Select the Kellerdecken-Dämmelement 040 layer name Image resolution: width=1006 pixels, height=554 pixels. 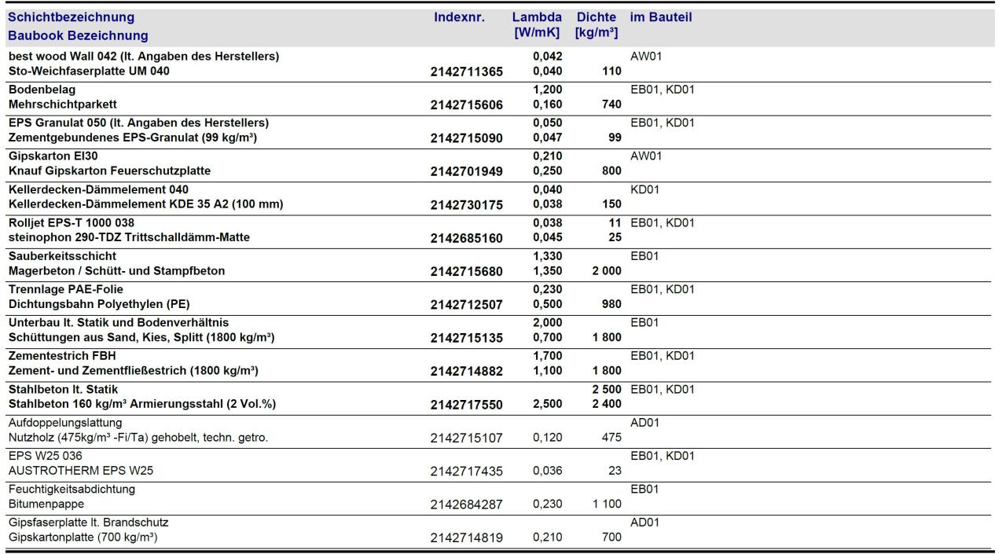[98, 191]
